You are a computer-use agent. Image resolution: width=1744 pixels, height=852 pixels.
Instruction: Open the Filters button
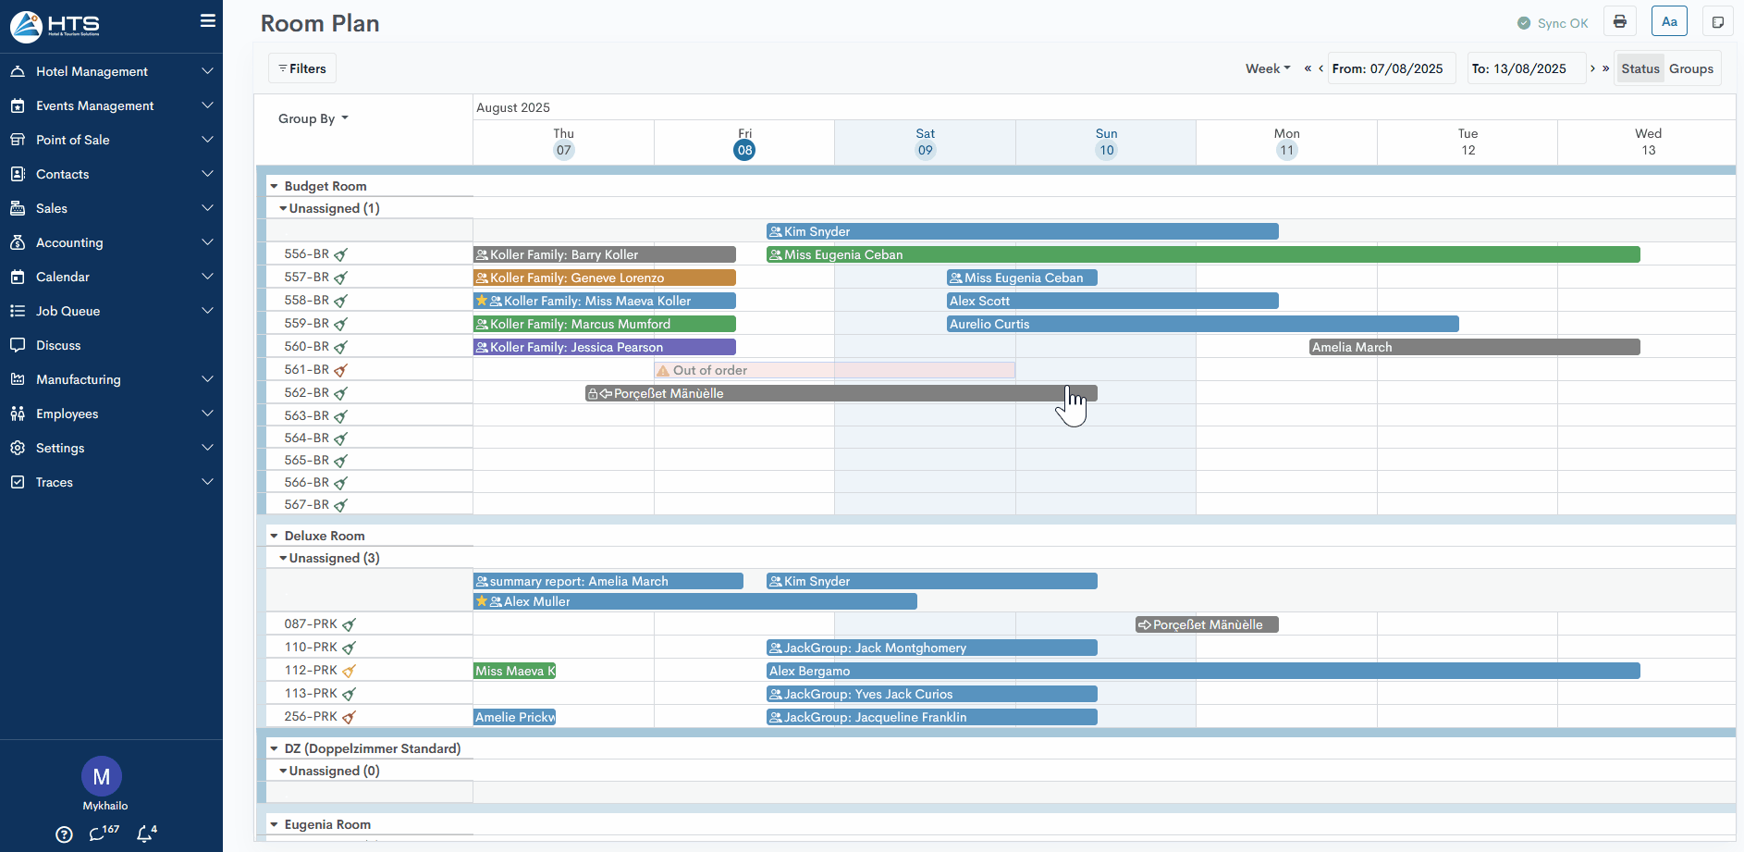[x=302, y=68]
